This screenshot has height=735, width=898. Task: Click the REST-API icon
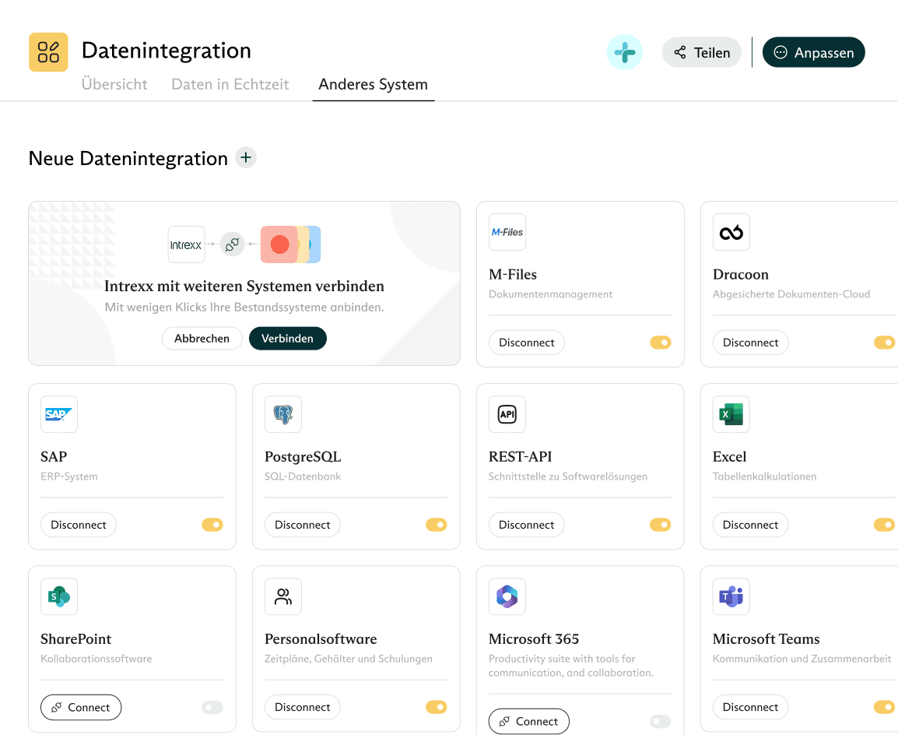click(507, 414)
